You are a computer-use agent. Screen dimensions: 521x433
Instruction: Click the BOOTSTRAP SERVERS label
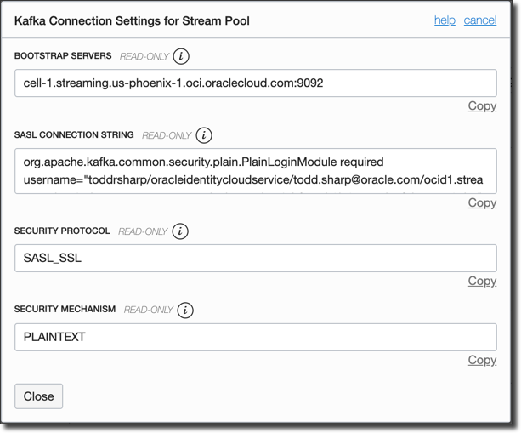tap(63, 56)
